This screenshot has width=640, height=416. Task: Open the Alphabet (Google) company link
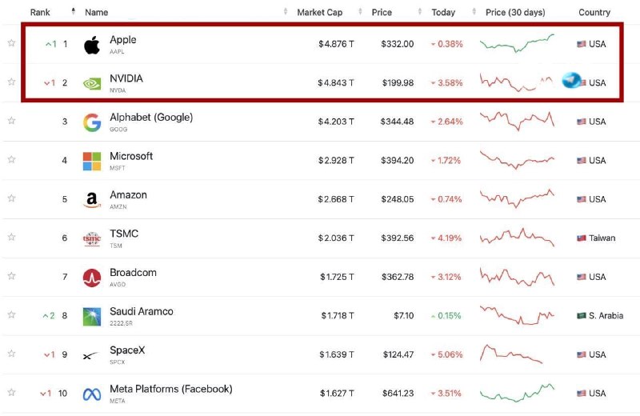(151, 117)
